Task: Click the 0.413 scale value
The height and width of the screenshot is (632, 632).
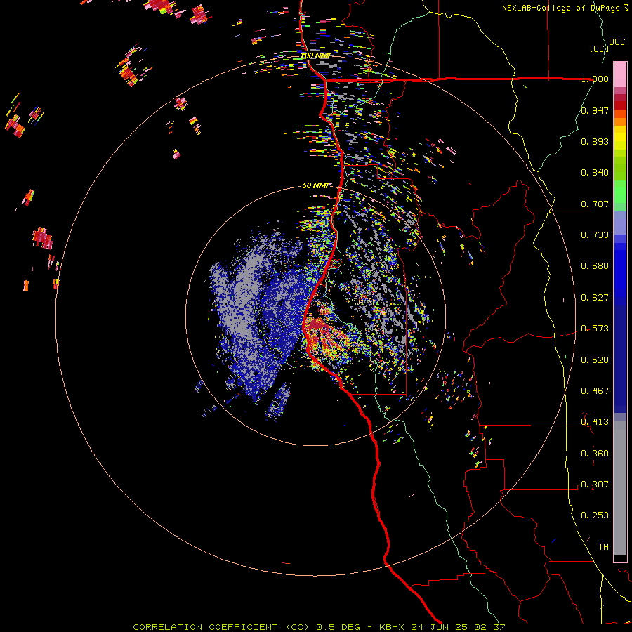Action: tap(595, 422)
